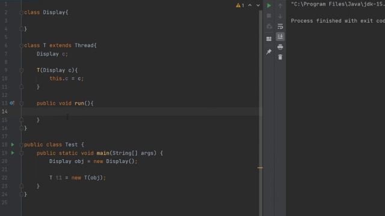Print the console output with the printer icon
Image resolution: width=385 pixels, height=216 pixels.
point(280,47)
